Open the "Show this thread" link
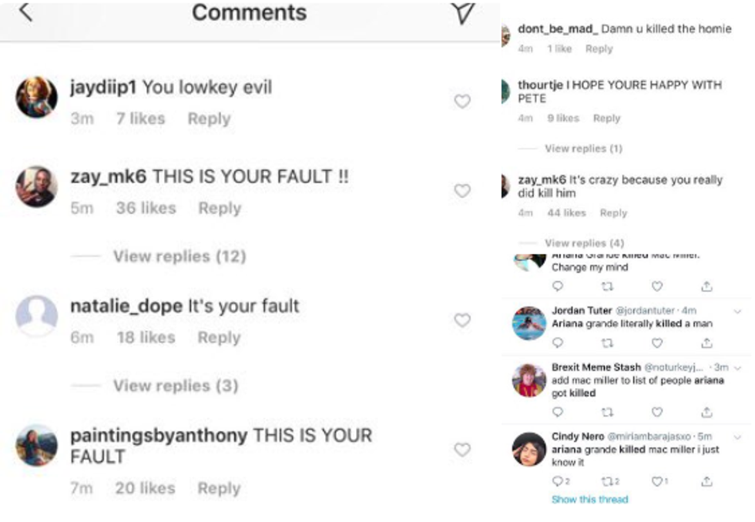The height and width of the screenshot is (522, 755). point(589,500)
